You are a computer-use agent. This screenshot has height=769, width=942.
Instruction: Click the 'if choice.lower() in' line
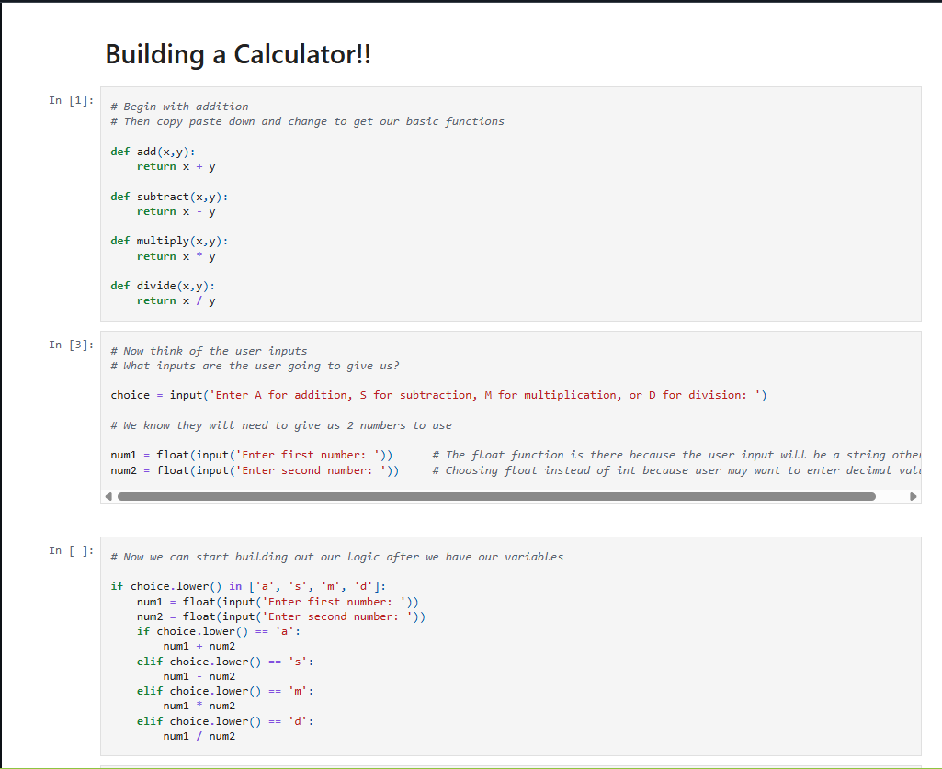point(248,586)
